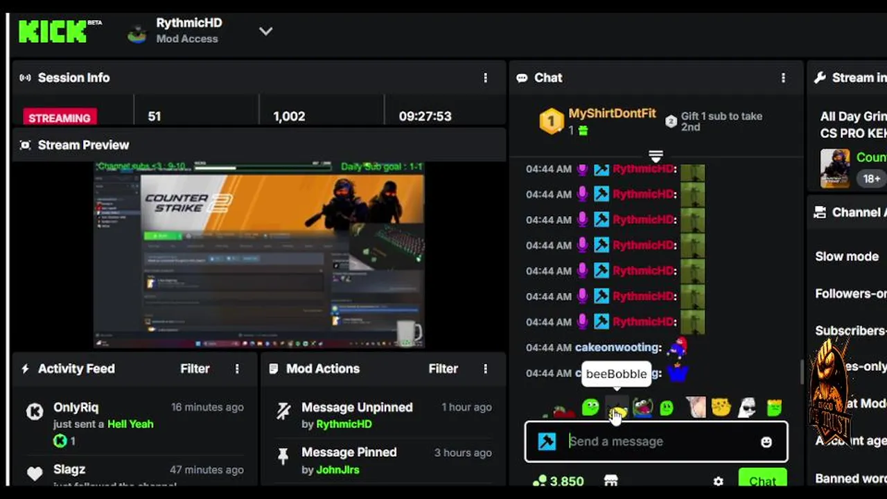Click '16 minutes ago' timestamp
Screen dimensions: 887x499
click(x=207, y=408)
